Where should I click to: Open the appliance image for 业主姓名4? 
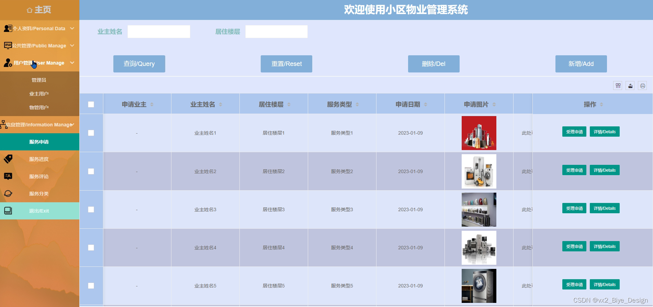[x=479, y=248]
